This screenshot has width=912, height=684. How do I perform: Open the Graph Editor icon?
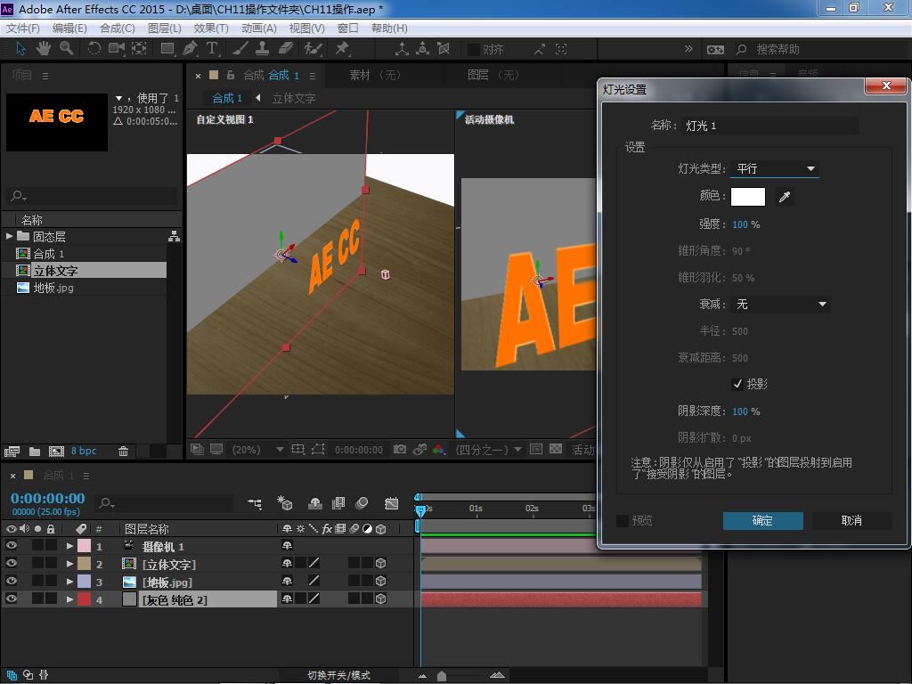tap(392, 504)
